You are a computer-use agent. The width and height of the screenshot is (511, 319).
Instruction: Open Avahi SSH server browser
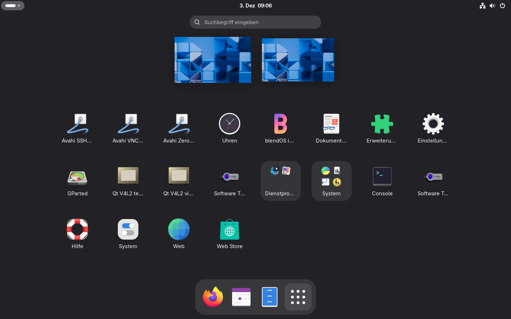click(x=77, y=128)
